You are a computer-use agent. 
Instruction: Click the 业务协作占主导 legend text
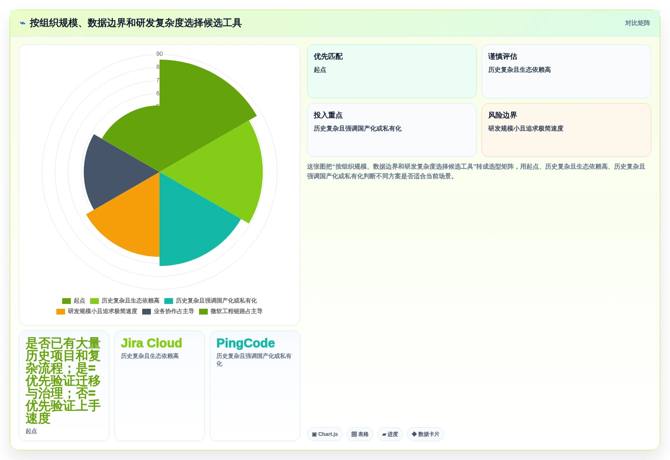pyautogui.click(x=174, y=312)
